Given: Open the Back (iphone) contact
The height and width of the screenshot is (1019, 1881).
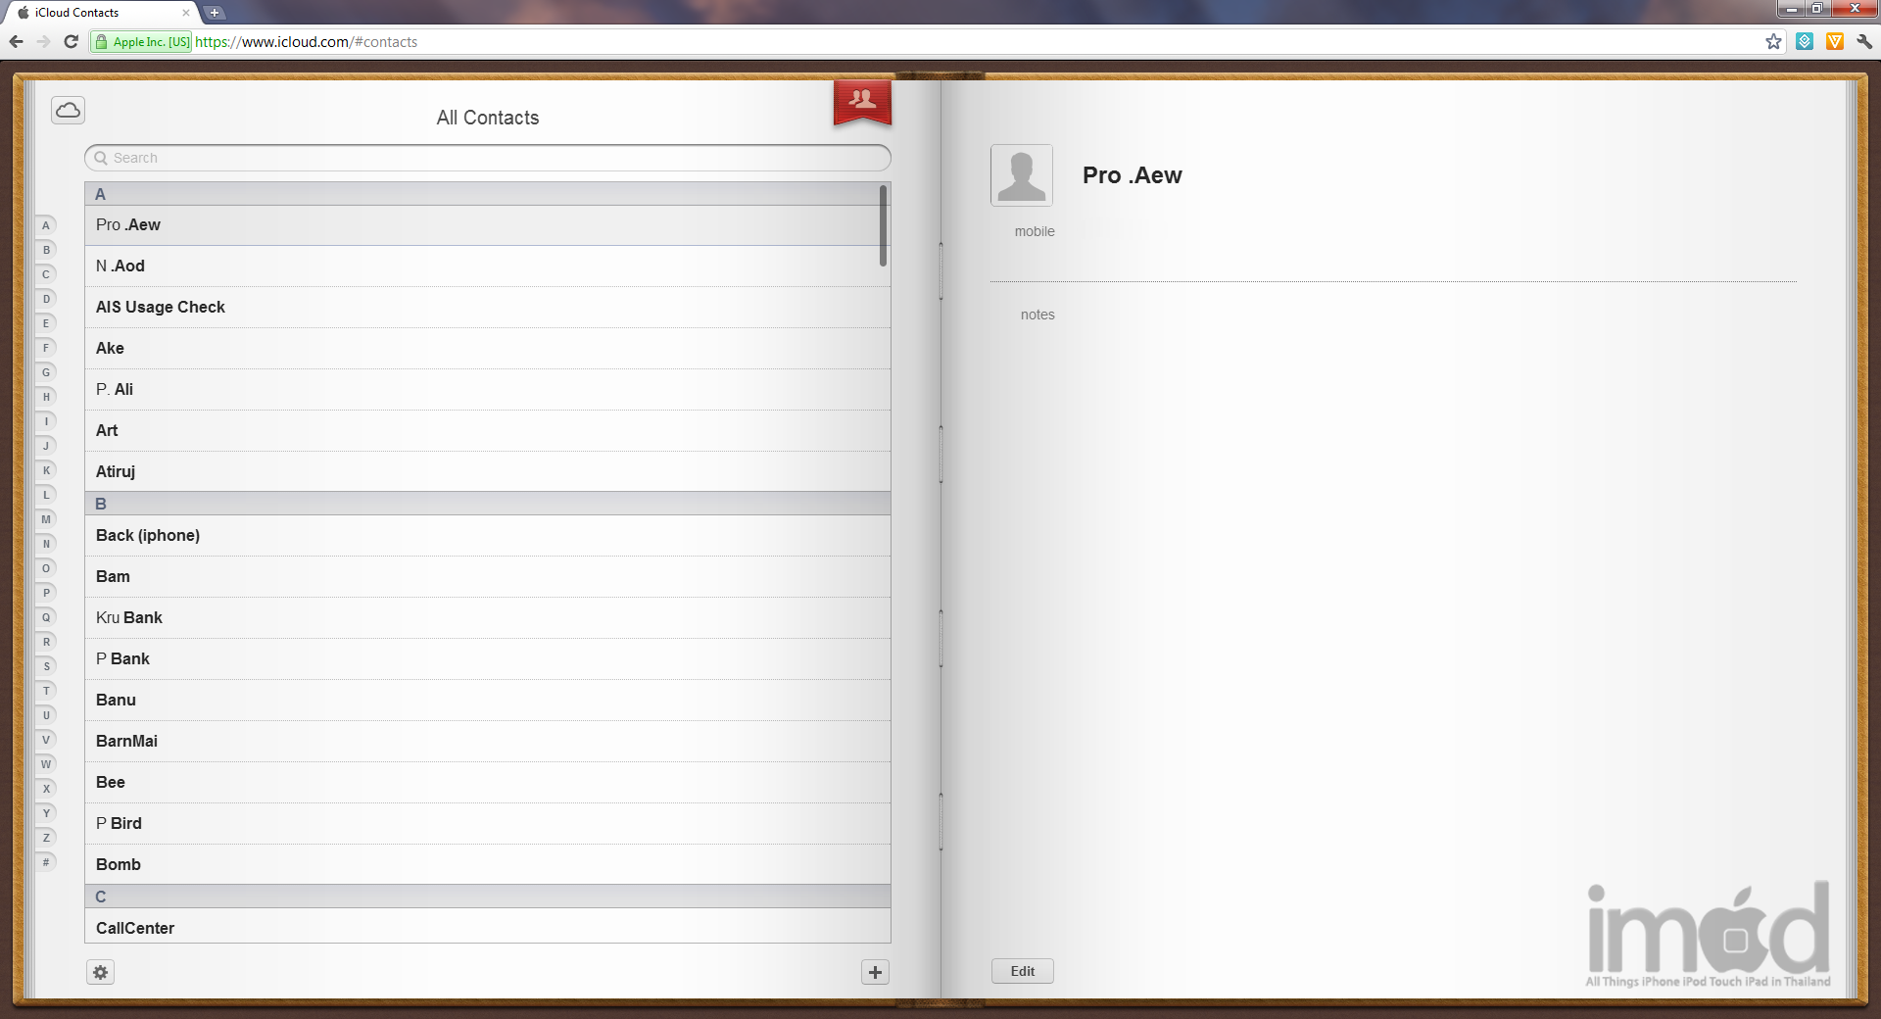Looking at the screenshot, I should (148, 535).
